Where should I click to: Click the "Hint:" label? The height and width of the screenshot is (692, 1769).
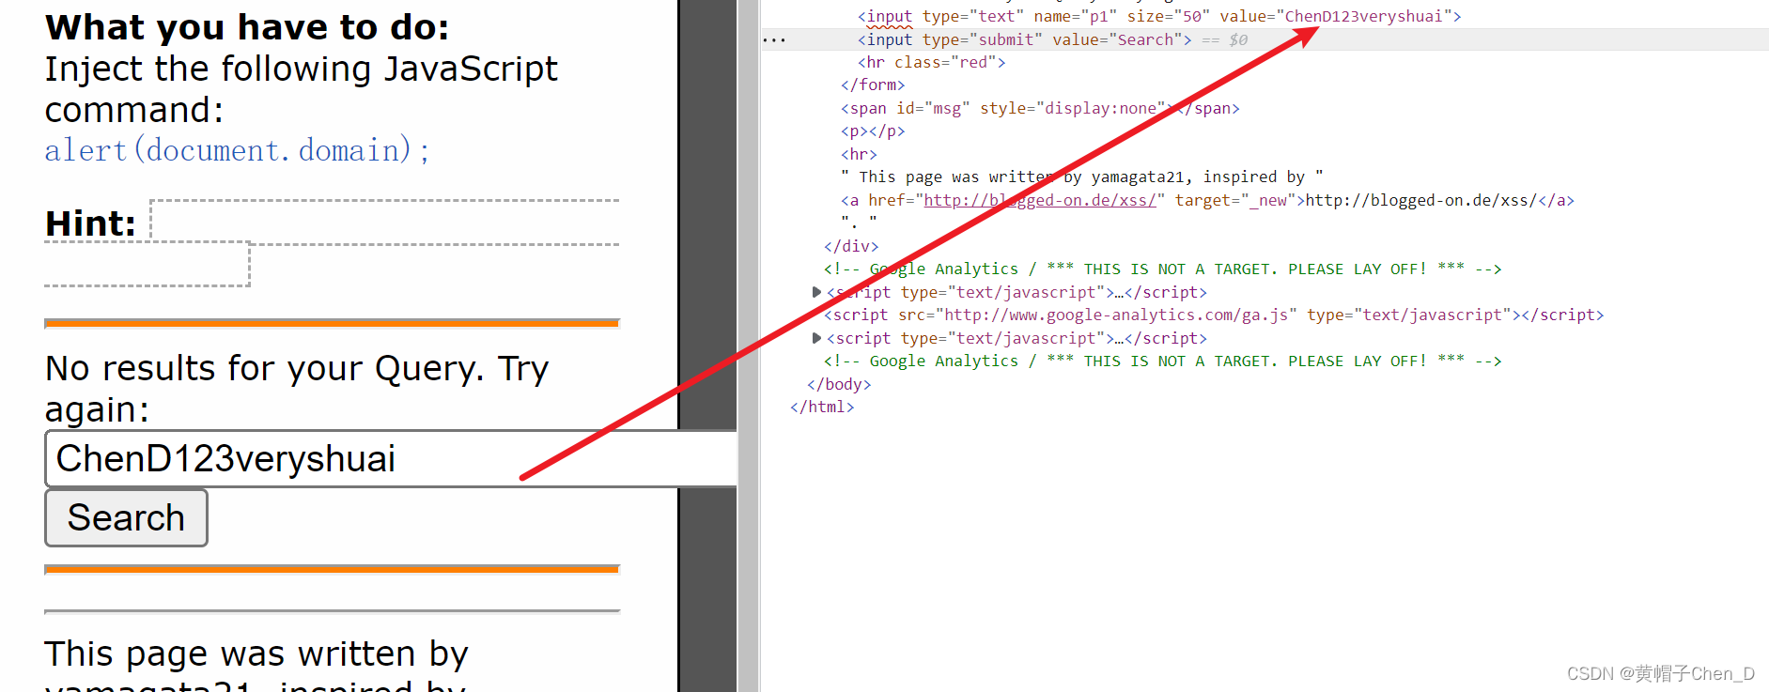pyautogui.click(x=91, y=223)
